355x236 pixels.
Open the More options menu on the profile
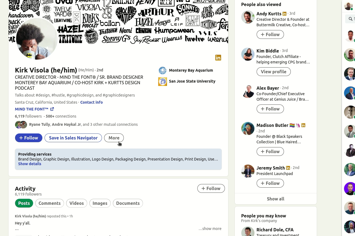pyautogui.click(x=114, y=138)
